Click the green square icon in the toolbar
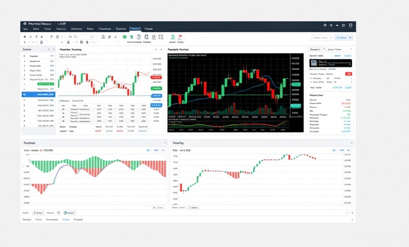409x247 pixels. point(124,37)
